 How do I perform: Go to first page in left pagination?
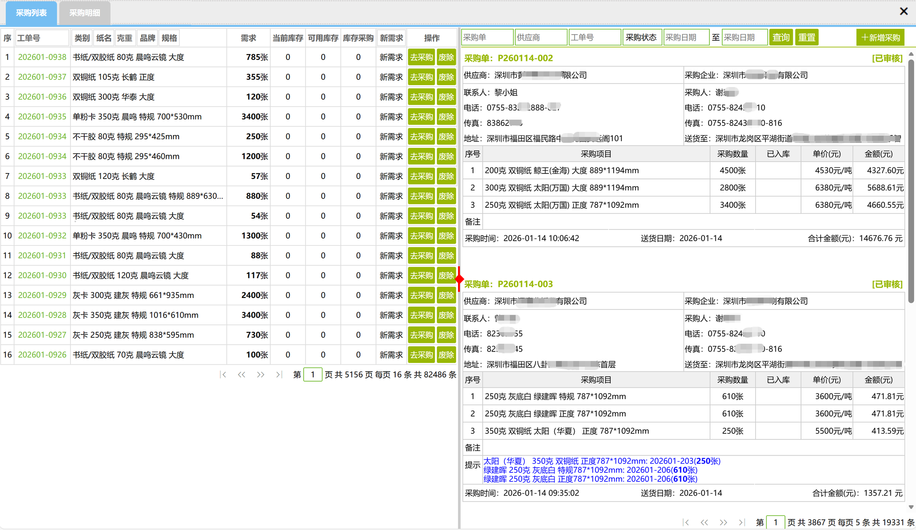(223, 374)
